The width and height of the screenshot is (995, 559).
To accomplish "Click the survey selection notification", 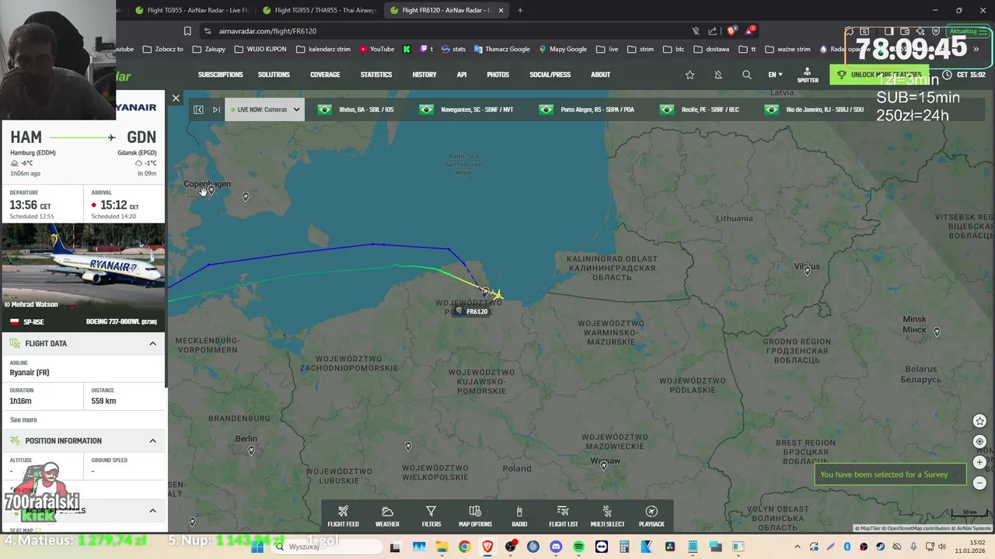I will point(891,474).
